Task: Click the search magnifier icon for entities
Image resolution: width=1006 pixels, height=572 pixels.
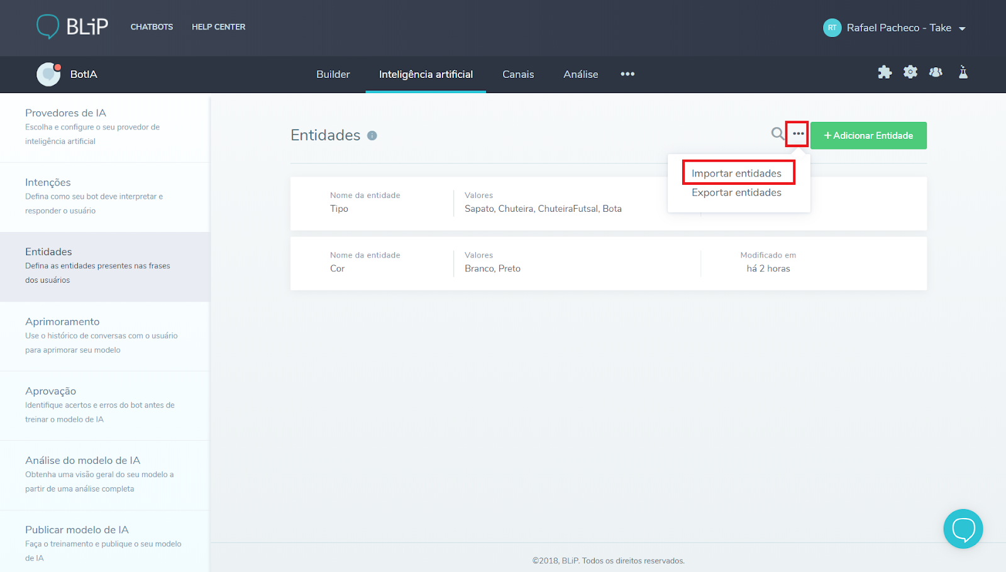Action: pyautogui.click(x=778, y=134)
